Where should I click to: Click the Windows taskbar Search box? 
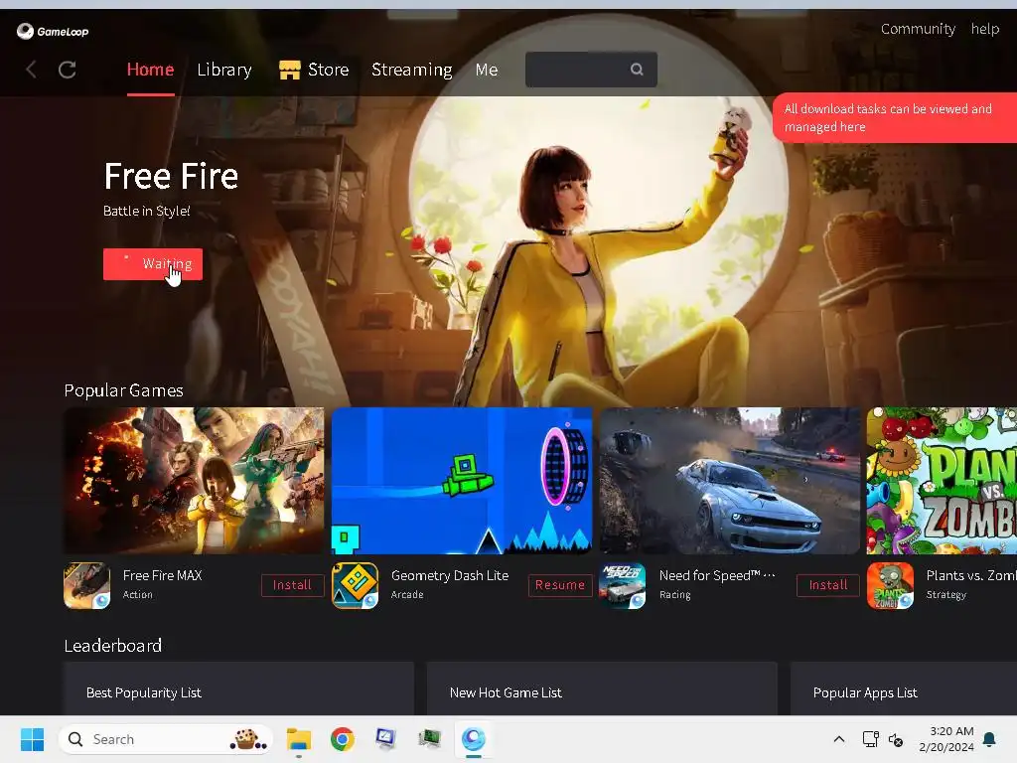tap(166, 739)
